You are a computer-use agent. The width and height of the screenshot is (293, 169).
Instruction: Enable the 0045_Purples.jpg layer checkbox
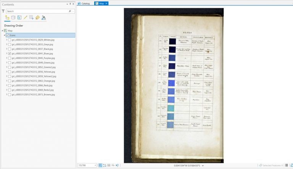(10, 58)
